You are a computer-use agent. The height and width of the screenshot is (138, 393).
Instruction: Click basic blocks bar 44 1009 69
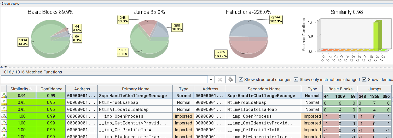(x=340, y=96)
